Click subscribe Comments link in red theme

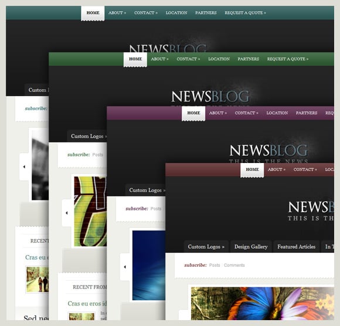tap(234, 265)
